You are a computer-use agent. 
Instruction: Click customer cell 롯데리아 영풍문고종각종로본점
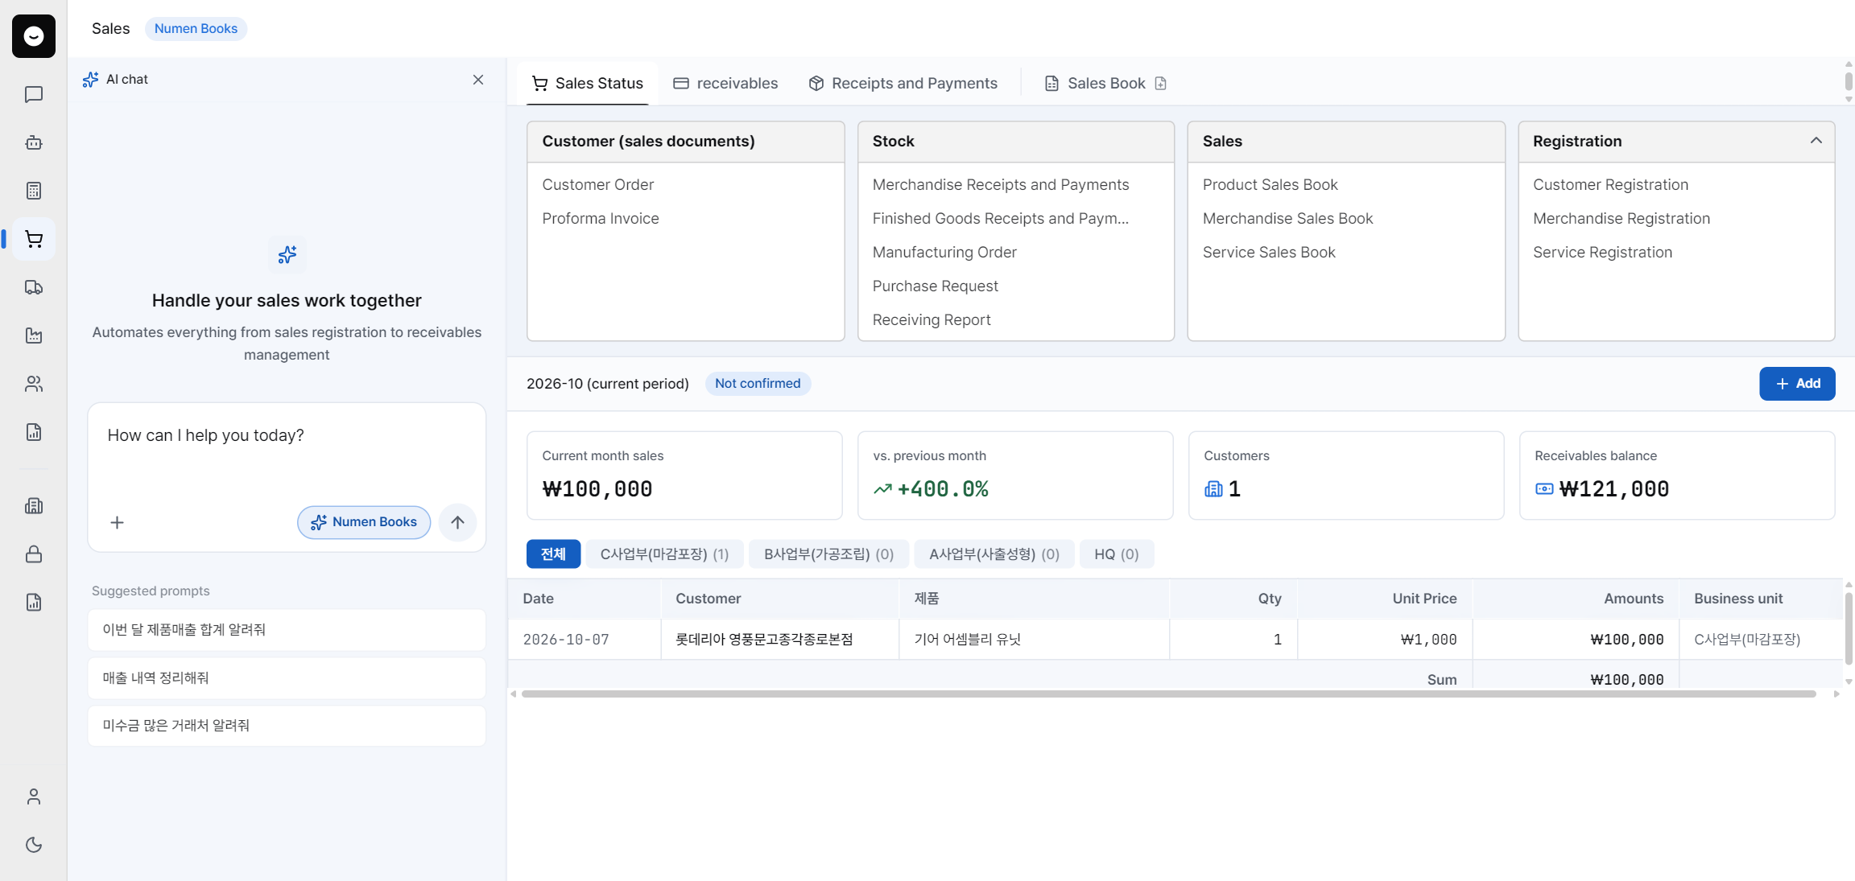pyautogui.click(x=780, y=640)
